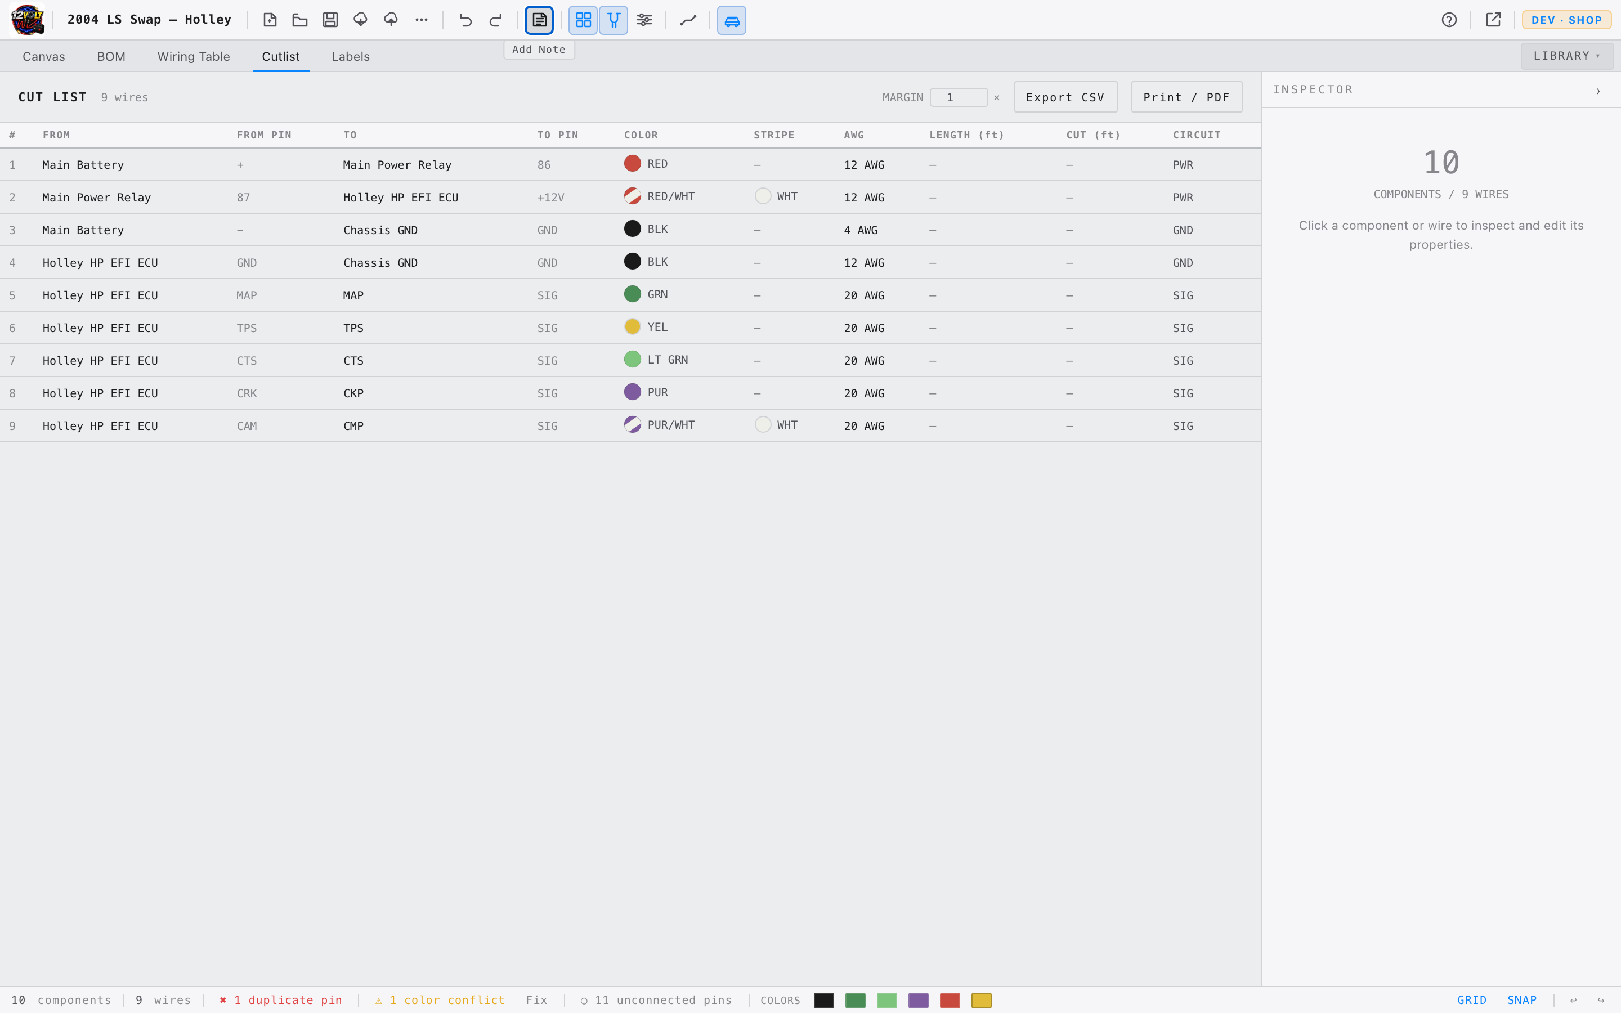Click the purple status bar color swatch
This screenshot has height=1013, width=1621.
[x=919, y=1000]
